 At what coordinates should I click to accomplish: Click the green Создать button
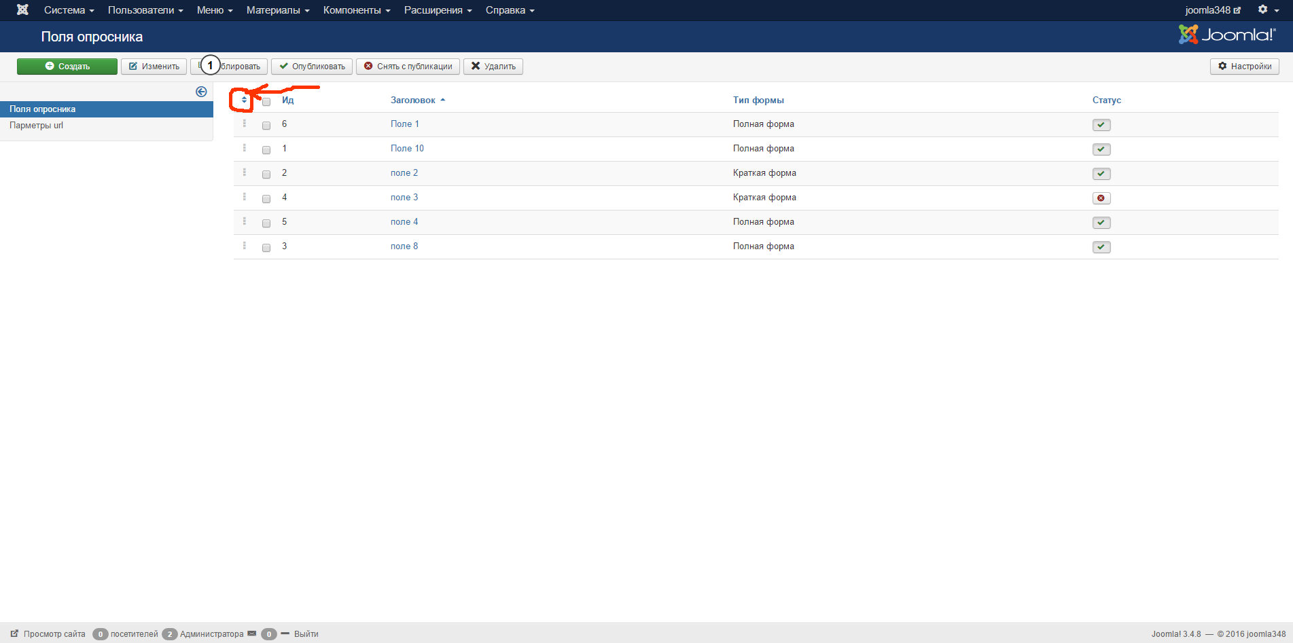point(67,67)
